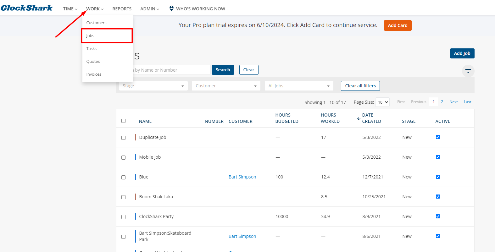Sort by HOURS BUDGETED column header

click(x=287, y=118)
